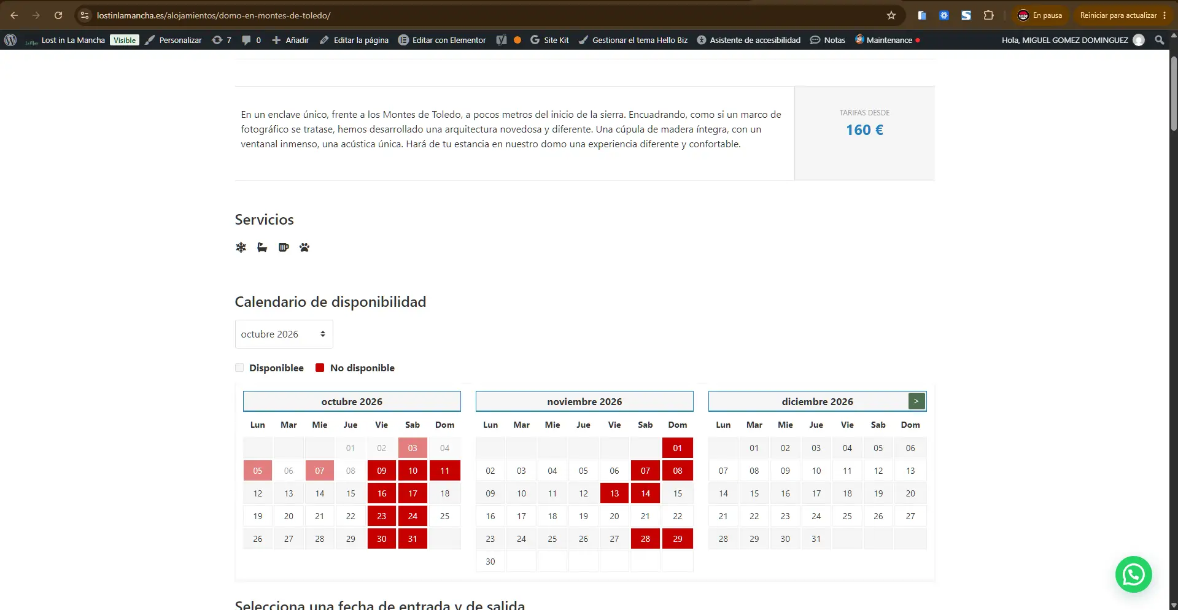
Task: Click the site information icon in address bar
Action: coord(85,15)
